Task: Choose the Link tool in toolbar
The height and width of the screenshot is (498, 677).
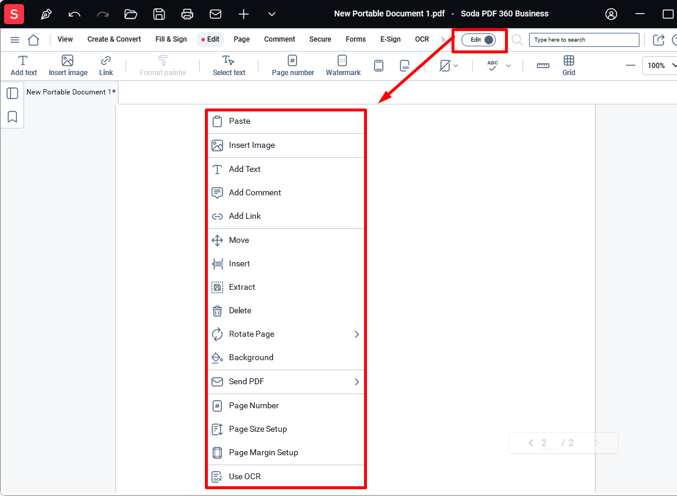Action: click(106, 66)
